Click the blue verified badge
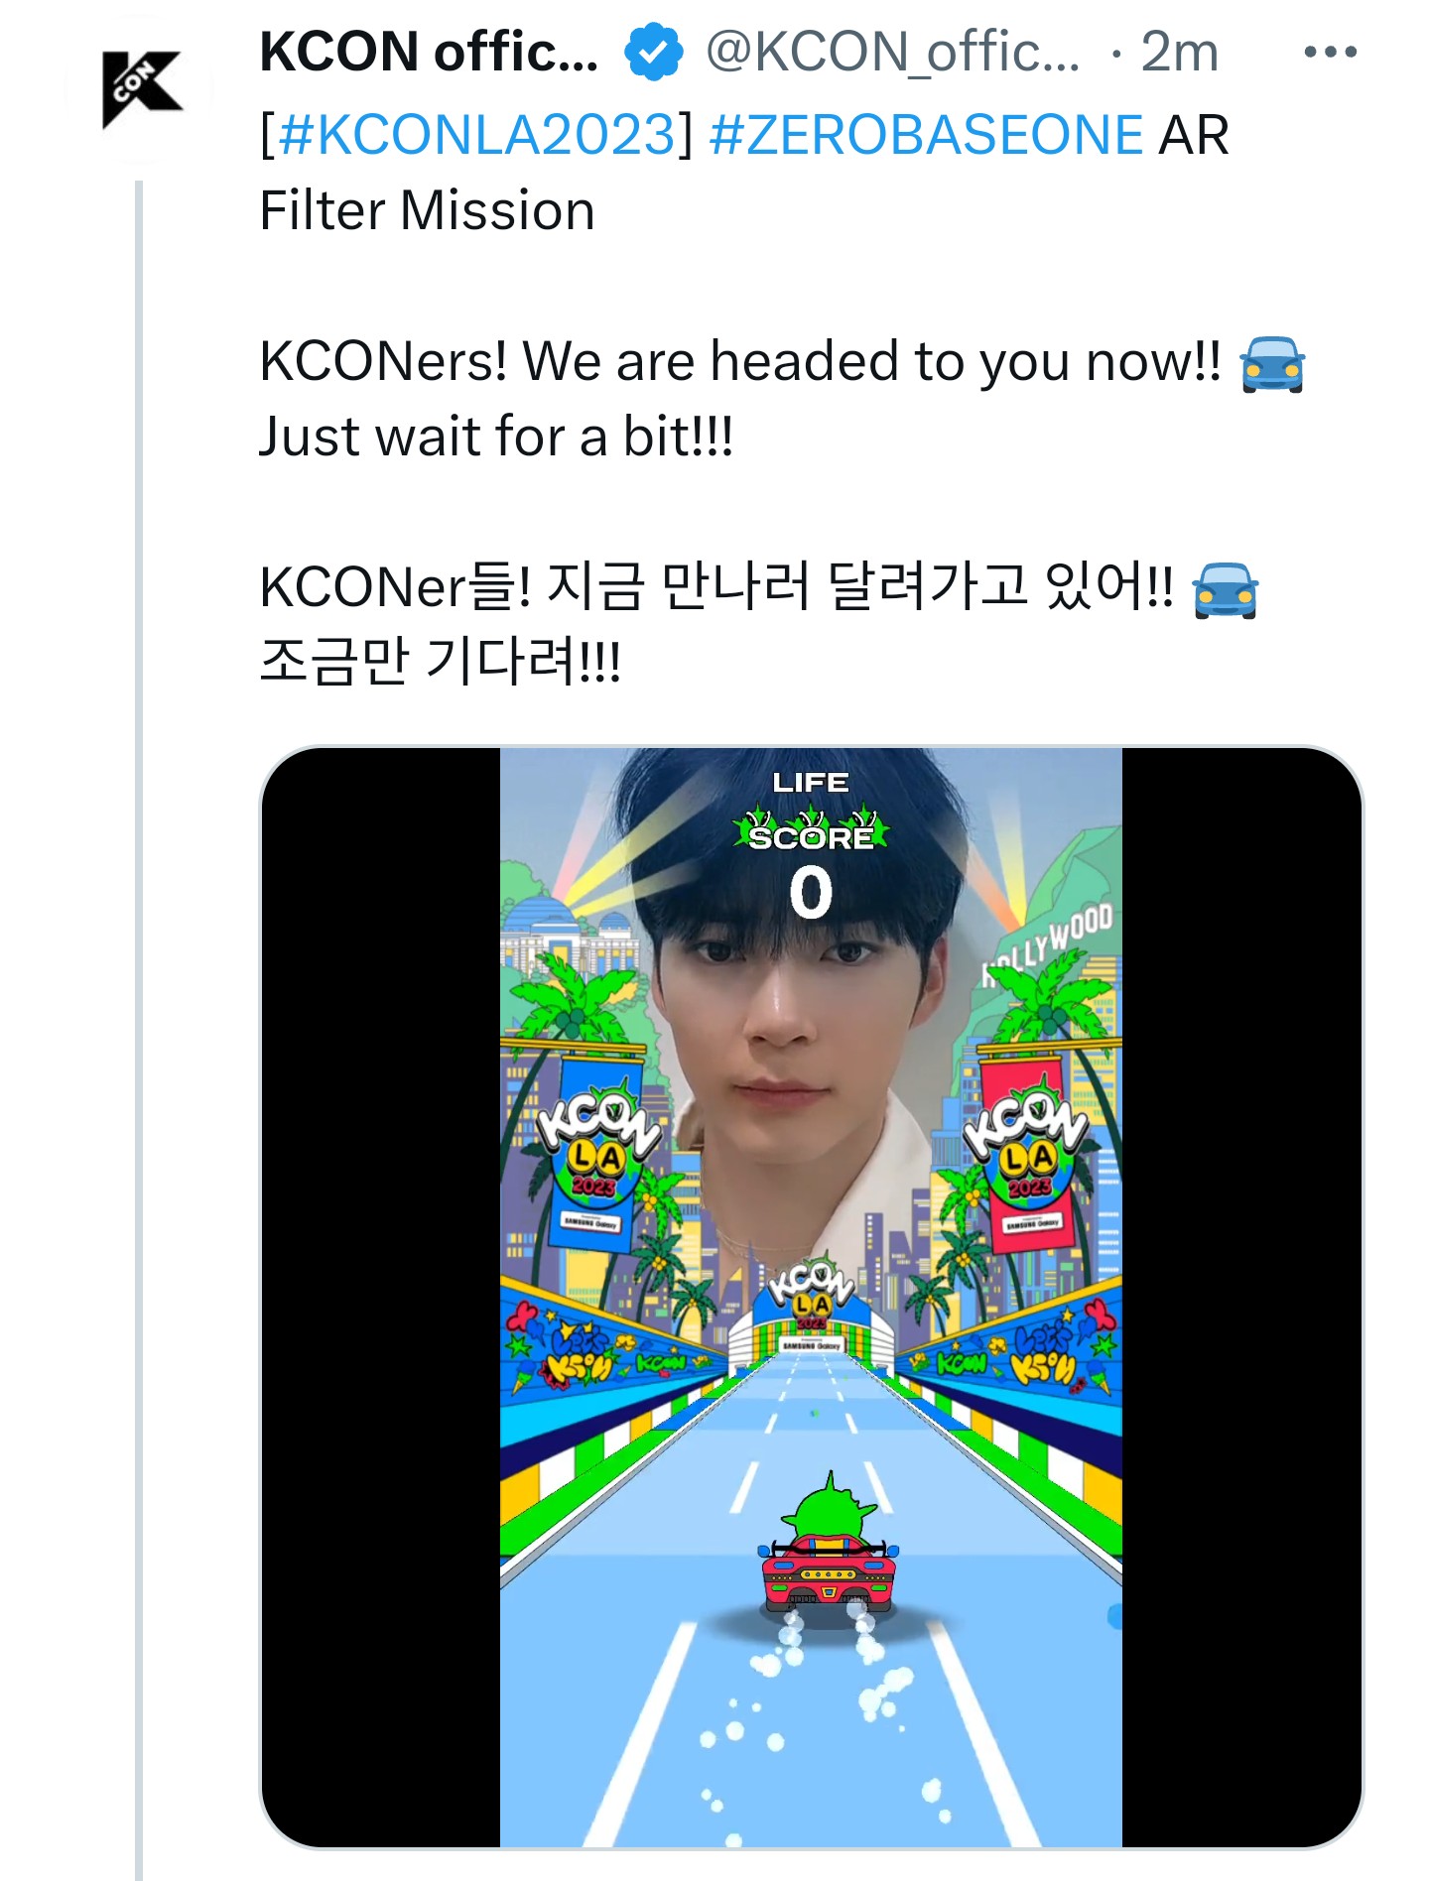 [x=653, y=53]
